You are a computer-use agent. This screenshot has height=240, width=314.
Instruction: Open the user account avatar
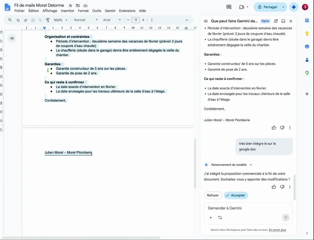[305, 7]
